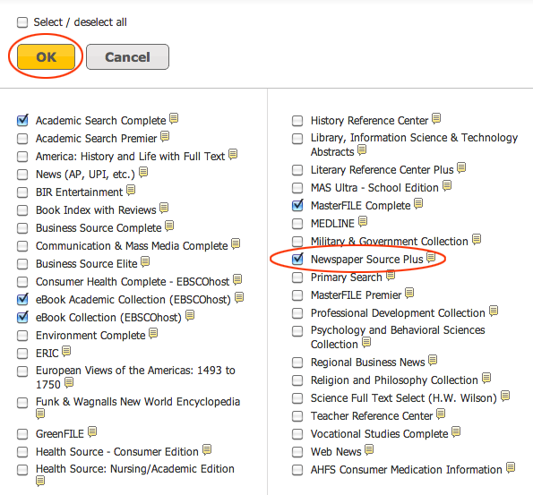
Task: Open info note icon for Academic Search Complete
Action: (174, 118)
